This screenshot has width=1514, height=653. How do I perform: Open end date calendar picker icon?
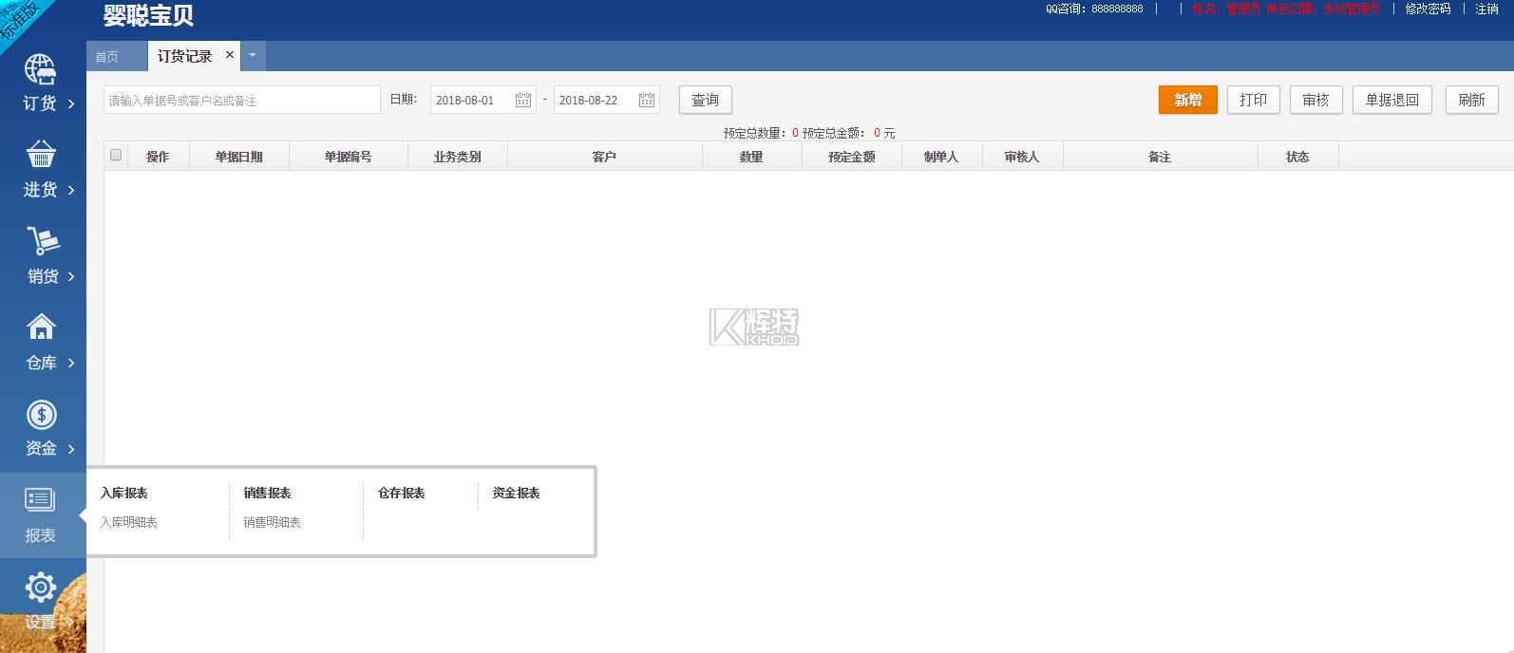[x=646, y=100]
